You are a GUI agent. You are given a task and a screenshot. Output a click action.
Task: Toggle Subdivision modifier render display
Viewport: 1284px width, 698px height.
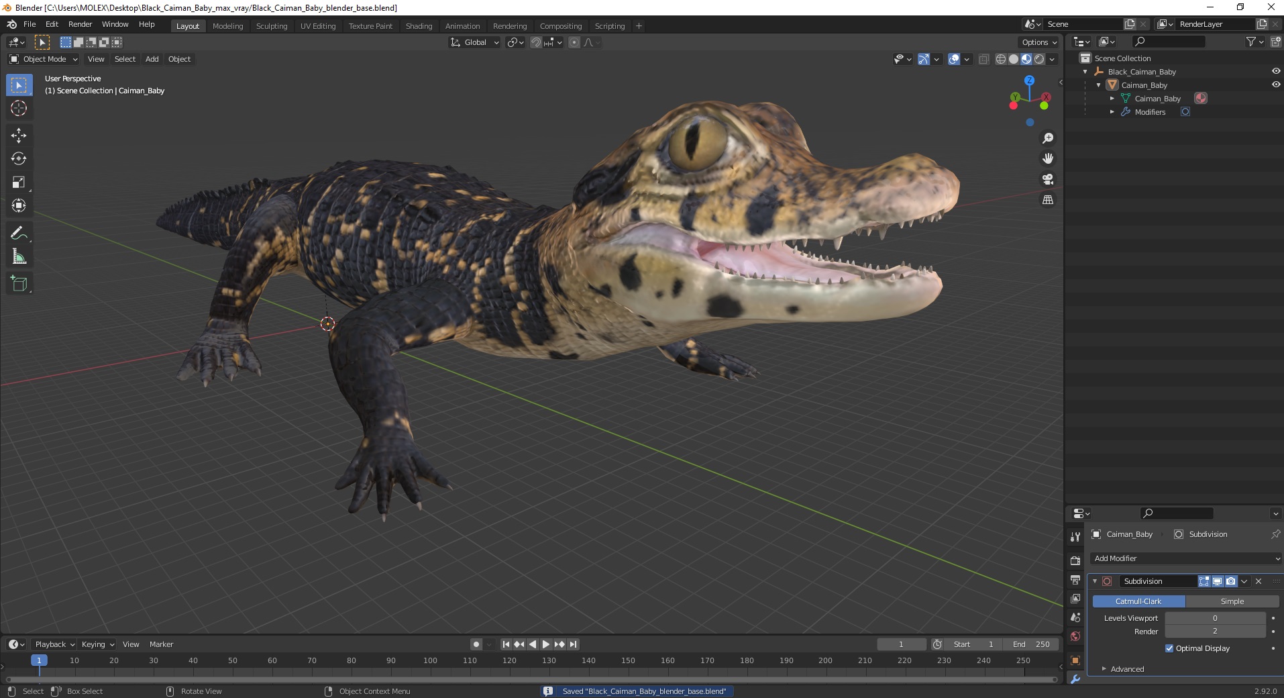coord(1231,581)
